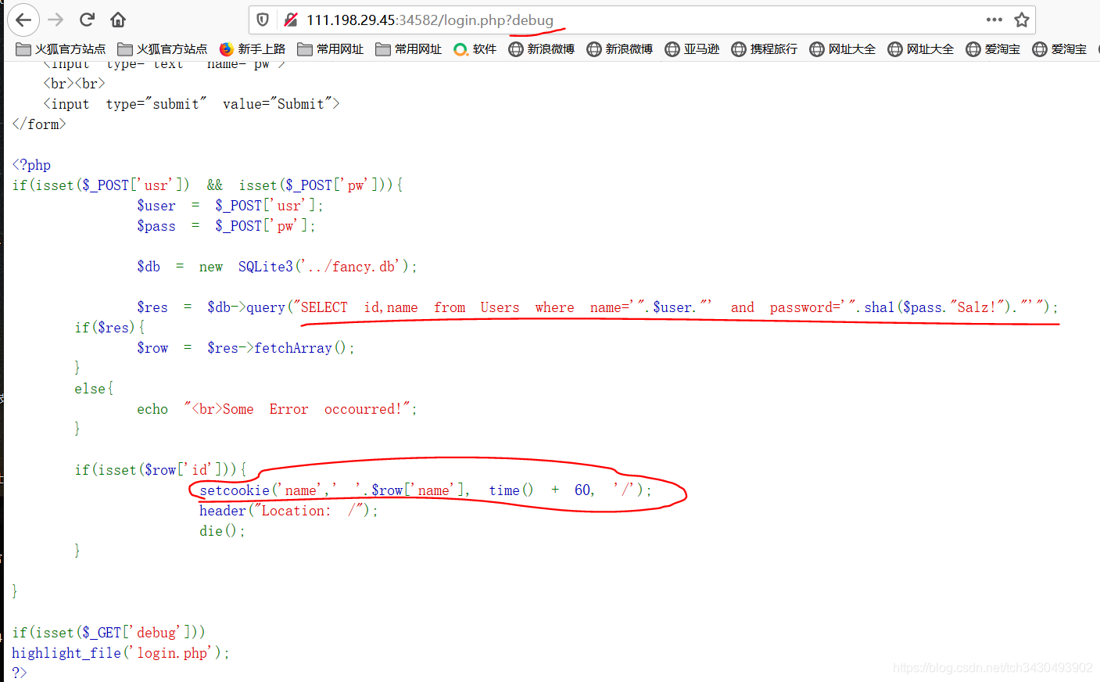Image resolution: width=1100 pixels, height=682 pixels.
Task: Click the SELECT id,name query text
Action: pos(679,307)
